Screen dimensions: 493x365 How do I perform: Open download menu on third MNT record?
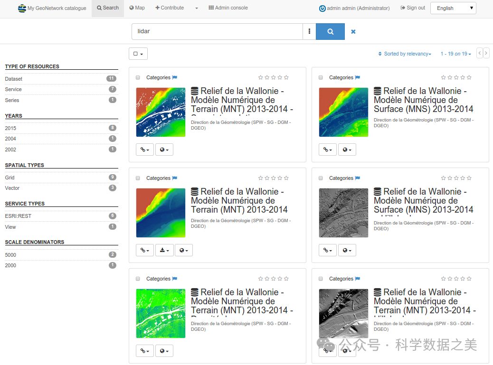(164, 250)
